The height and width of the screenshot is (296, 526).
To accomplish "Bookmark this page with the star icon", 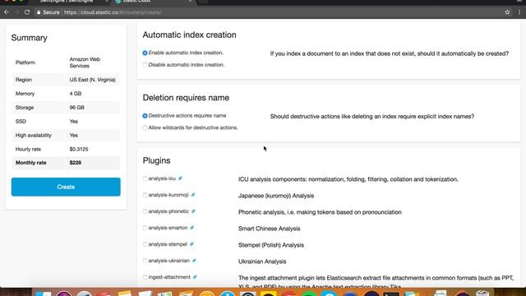I will tap(507, 12).
